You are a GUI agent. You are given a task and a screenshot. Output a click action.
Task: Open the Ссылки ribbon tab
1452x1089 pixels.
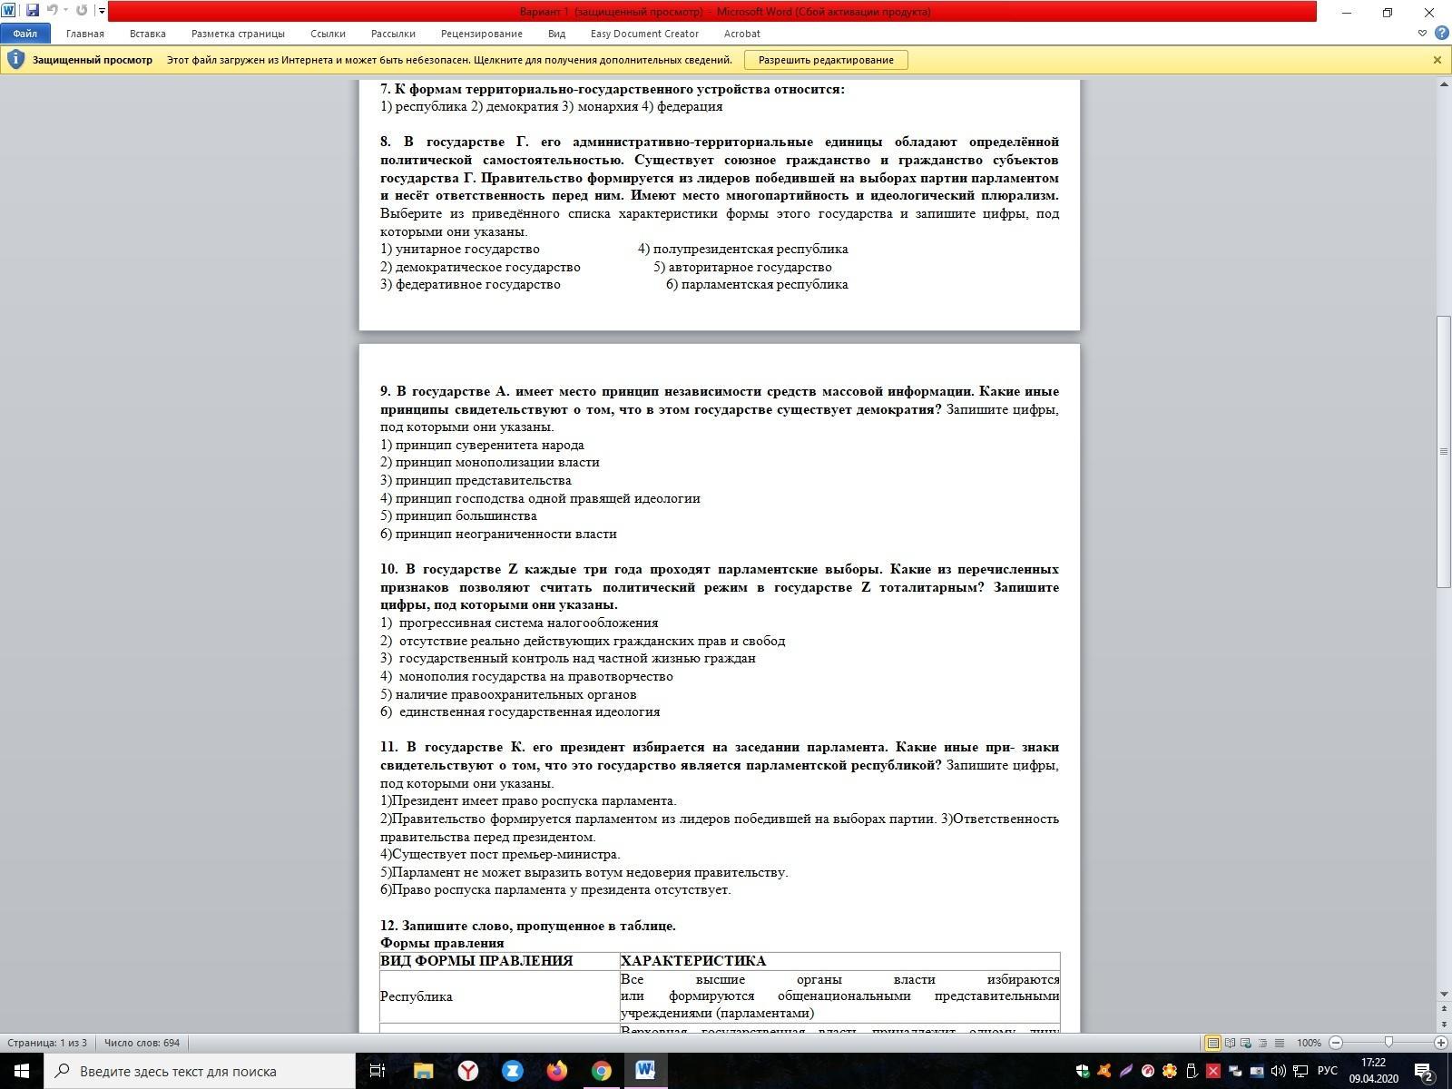pos(328,34)
